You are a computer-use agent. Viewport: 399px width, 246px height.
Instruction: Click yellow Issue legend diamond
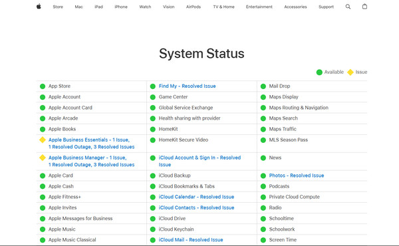(350, 72)
